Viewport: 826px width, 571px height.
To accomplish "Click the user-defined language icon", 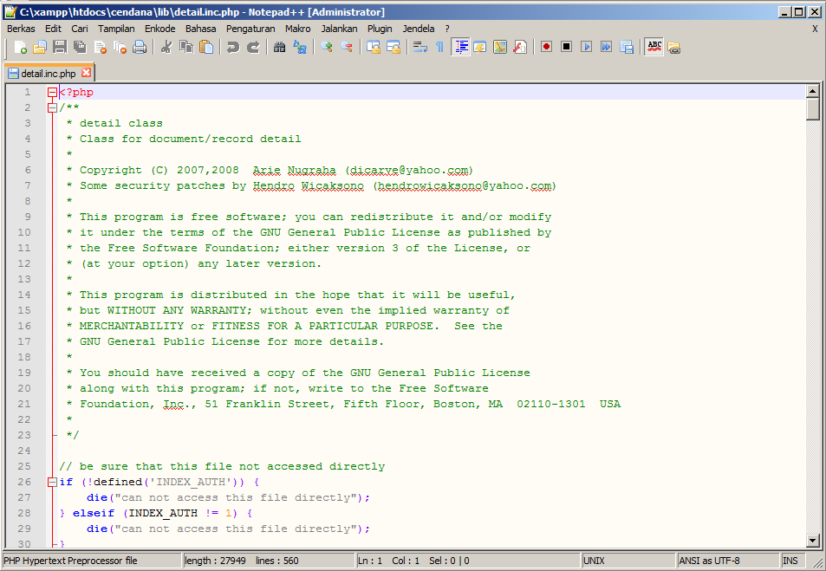I will [x=480, y=48].
